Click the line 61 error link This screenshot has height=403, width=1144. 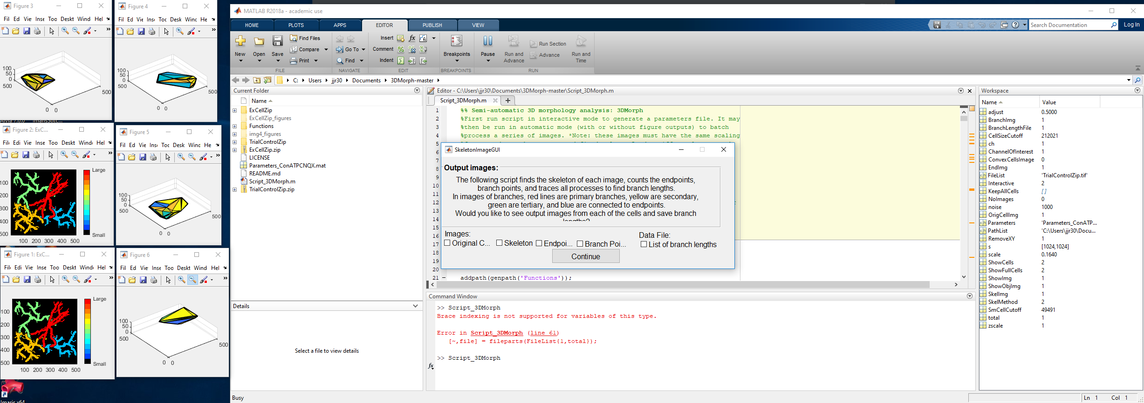[x=543, y=333]
